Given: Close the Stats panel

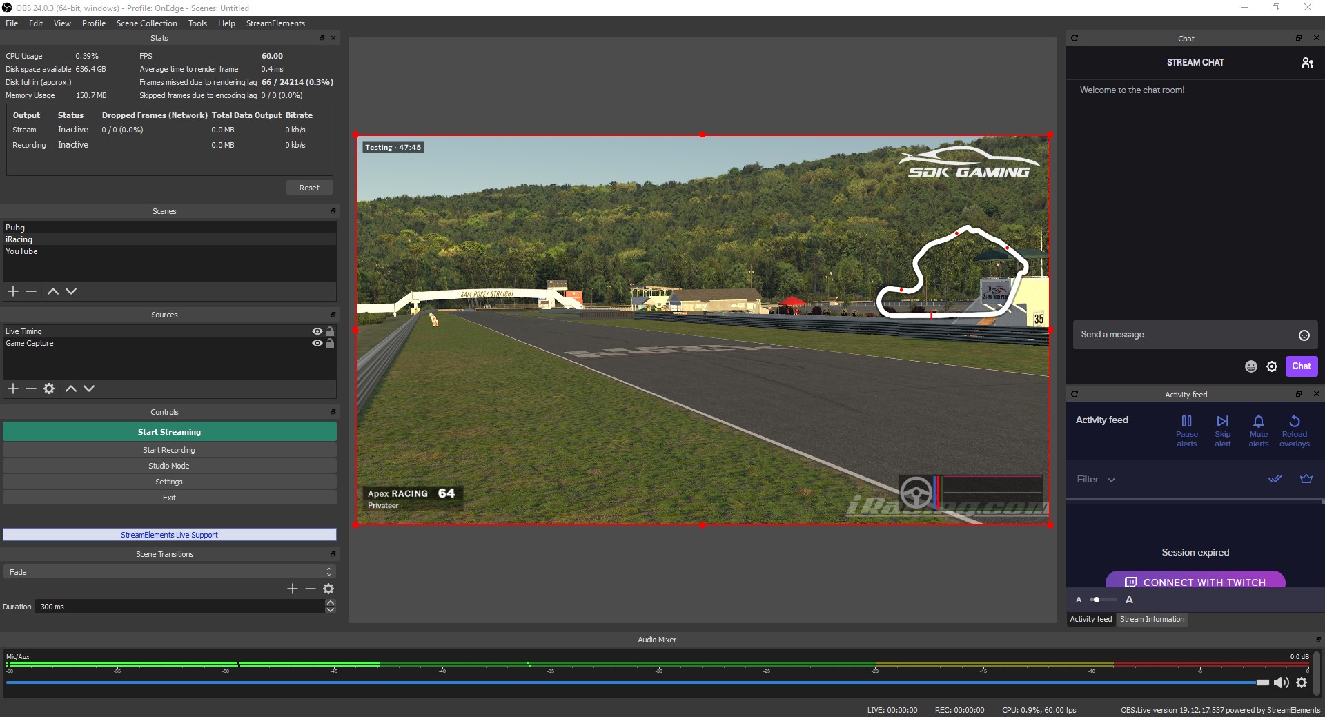Looking at the screenshot, I should coord(333,38).
